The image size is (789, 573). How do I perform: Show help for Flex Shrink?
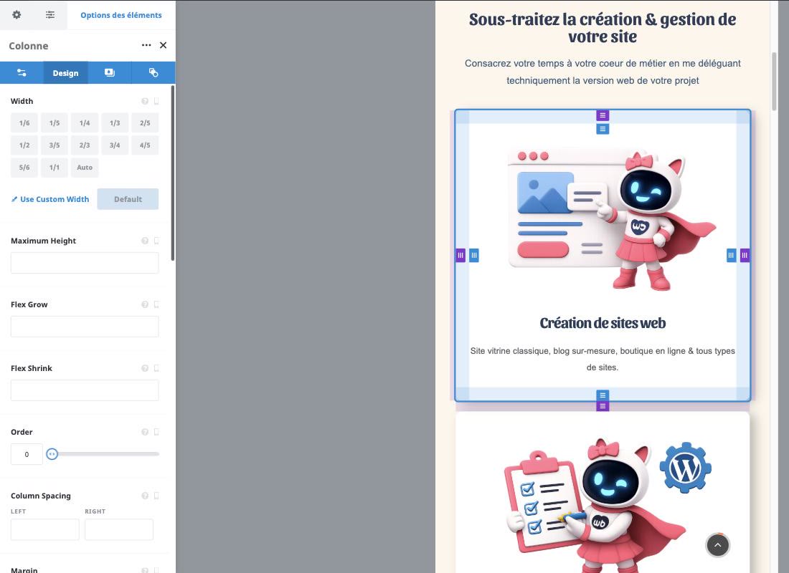tap(145, 368)
